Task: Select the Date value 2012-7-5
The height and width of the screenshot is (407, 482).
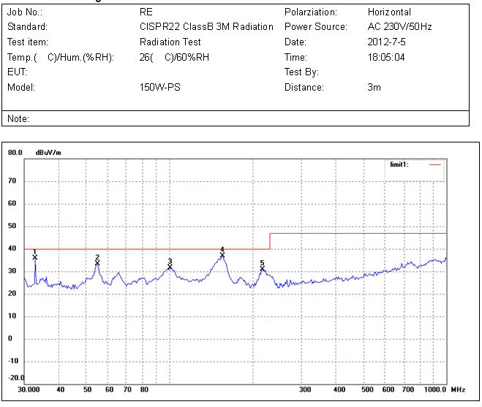Action: [x=386, y=42]
